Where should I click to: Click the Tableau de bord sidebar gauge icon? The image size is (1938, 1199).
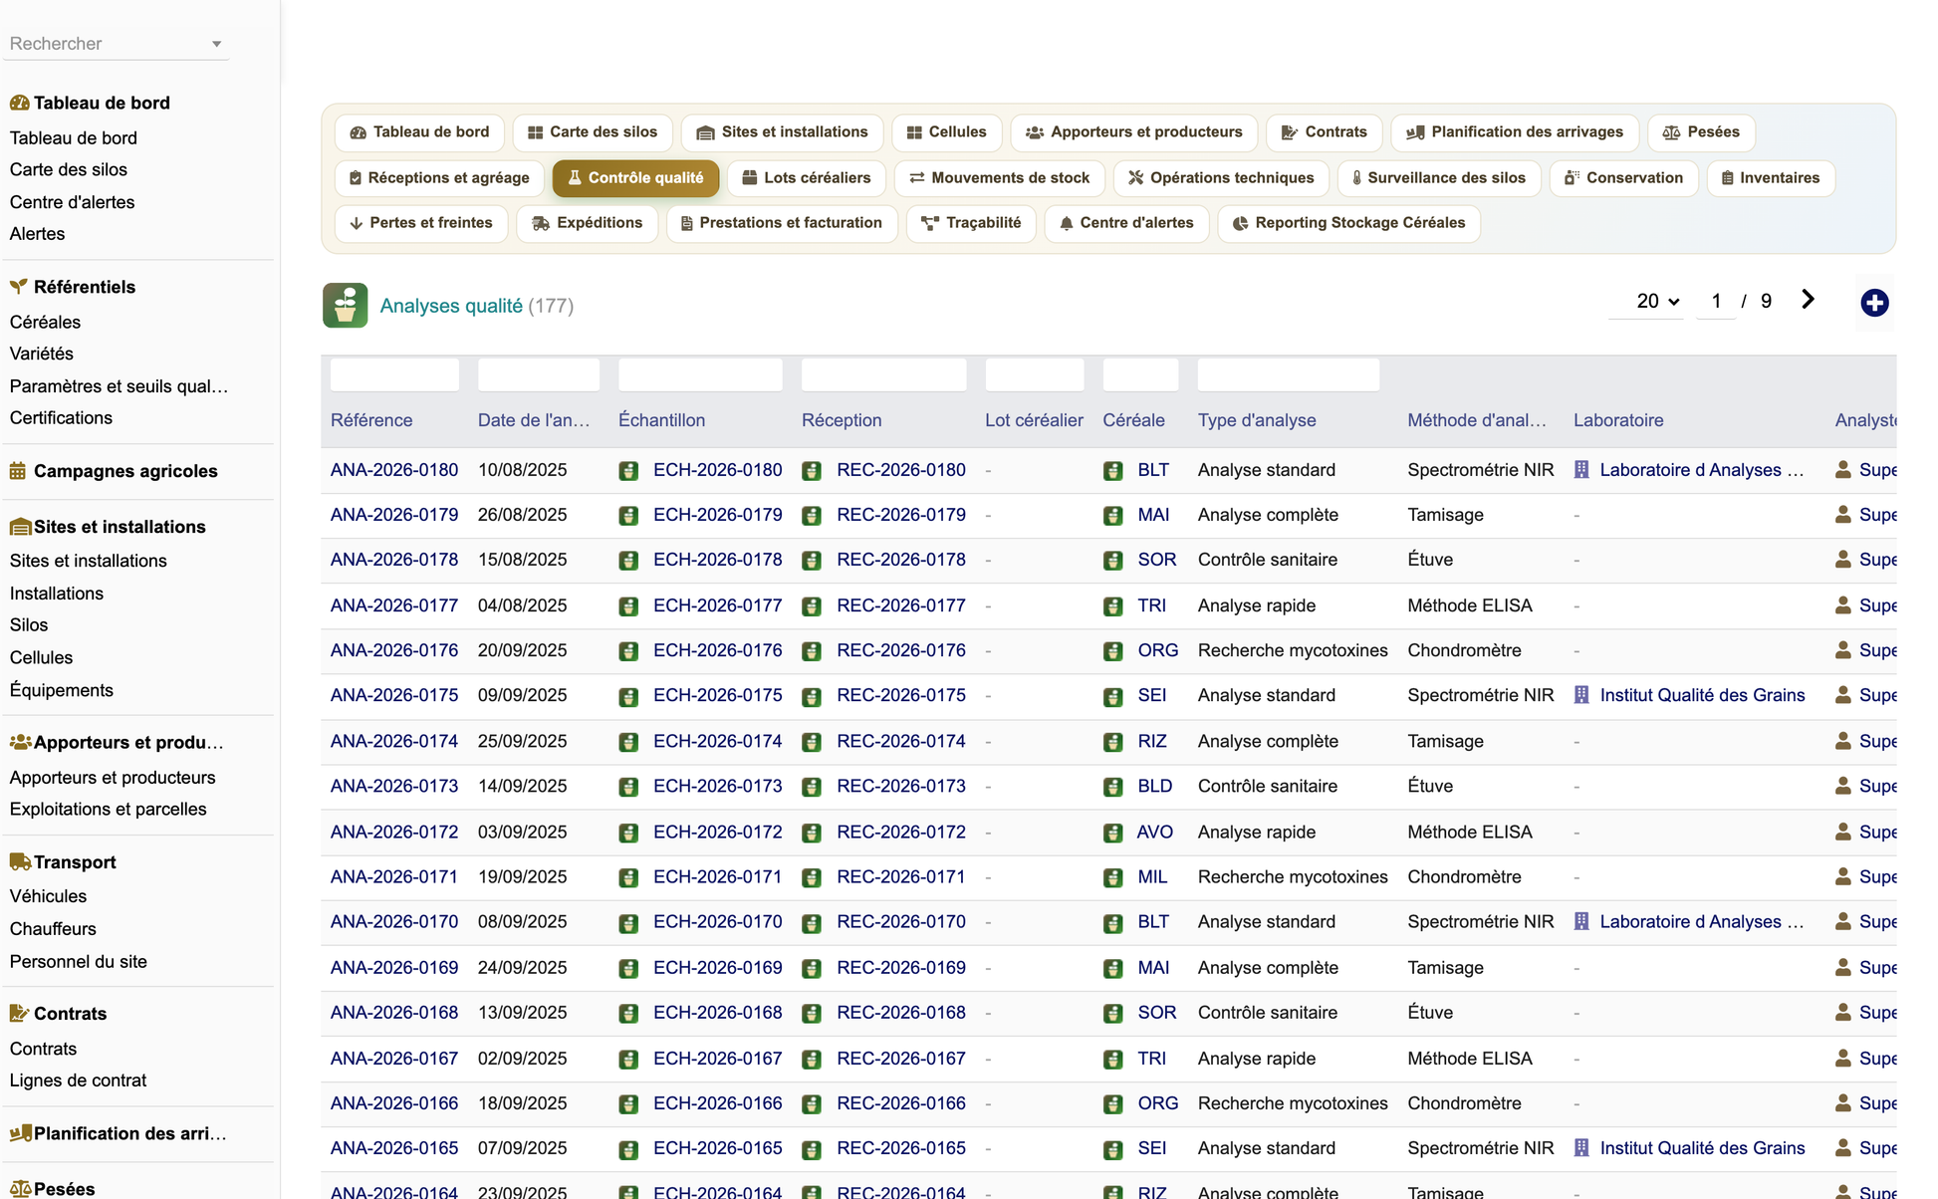pyautogui.click(x=19, y=103)
